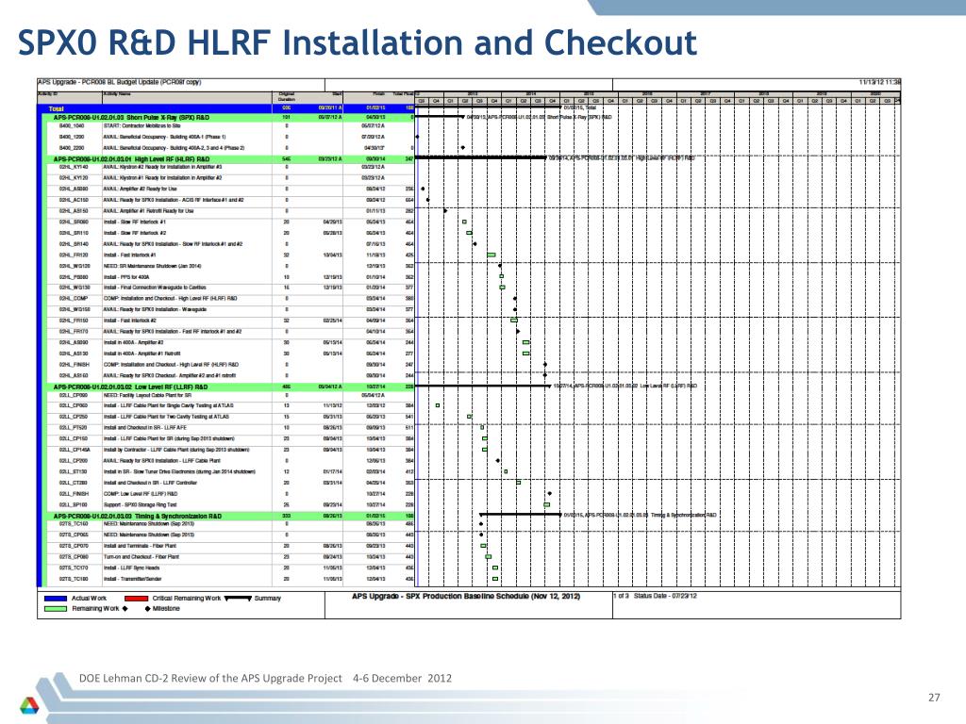Click the 'START: Contractor Mobilizes to Site' row
Screen dimensions: 966x724
click(231, 125)
